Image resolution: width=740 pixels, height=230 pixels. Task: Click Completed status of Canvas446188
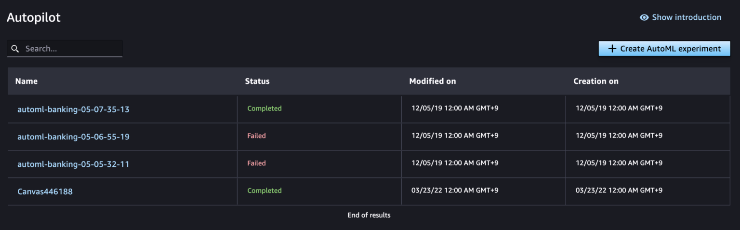[264, 191]
